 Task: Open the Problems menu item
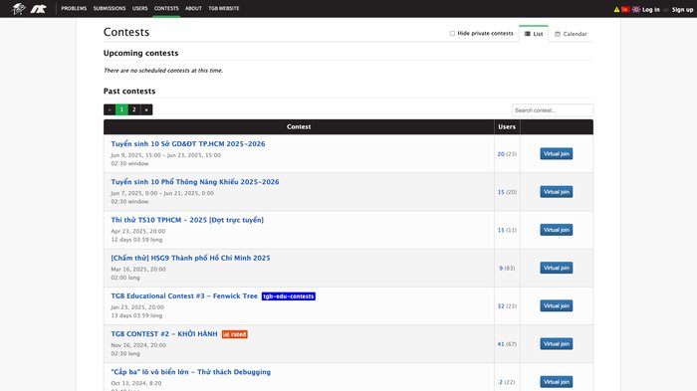pyautogui.click(x=74, y=8)
